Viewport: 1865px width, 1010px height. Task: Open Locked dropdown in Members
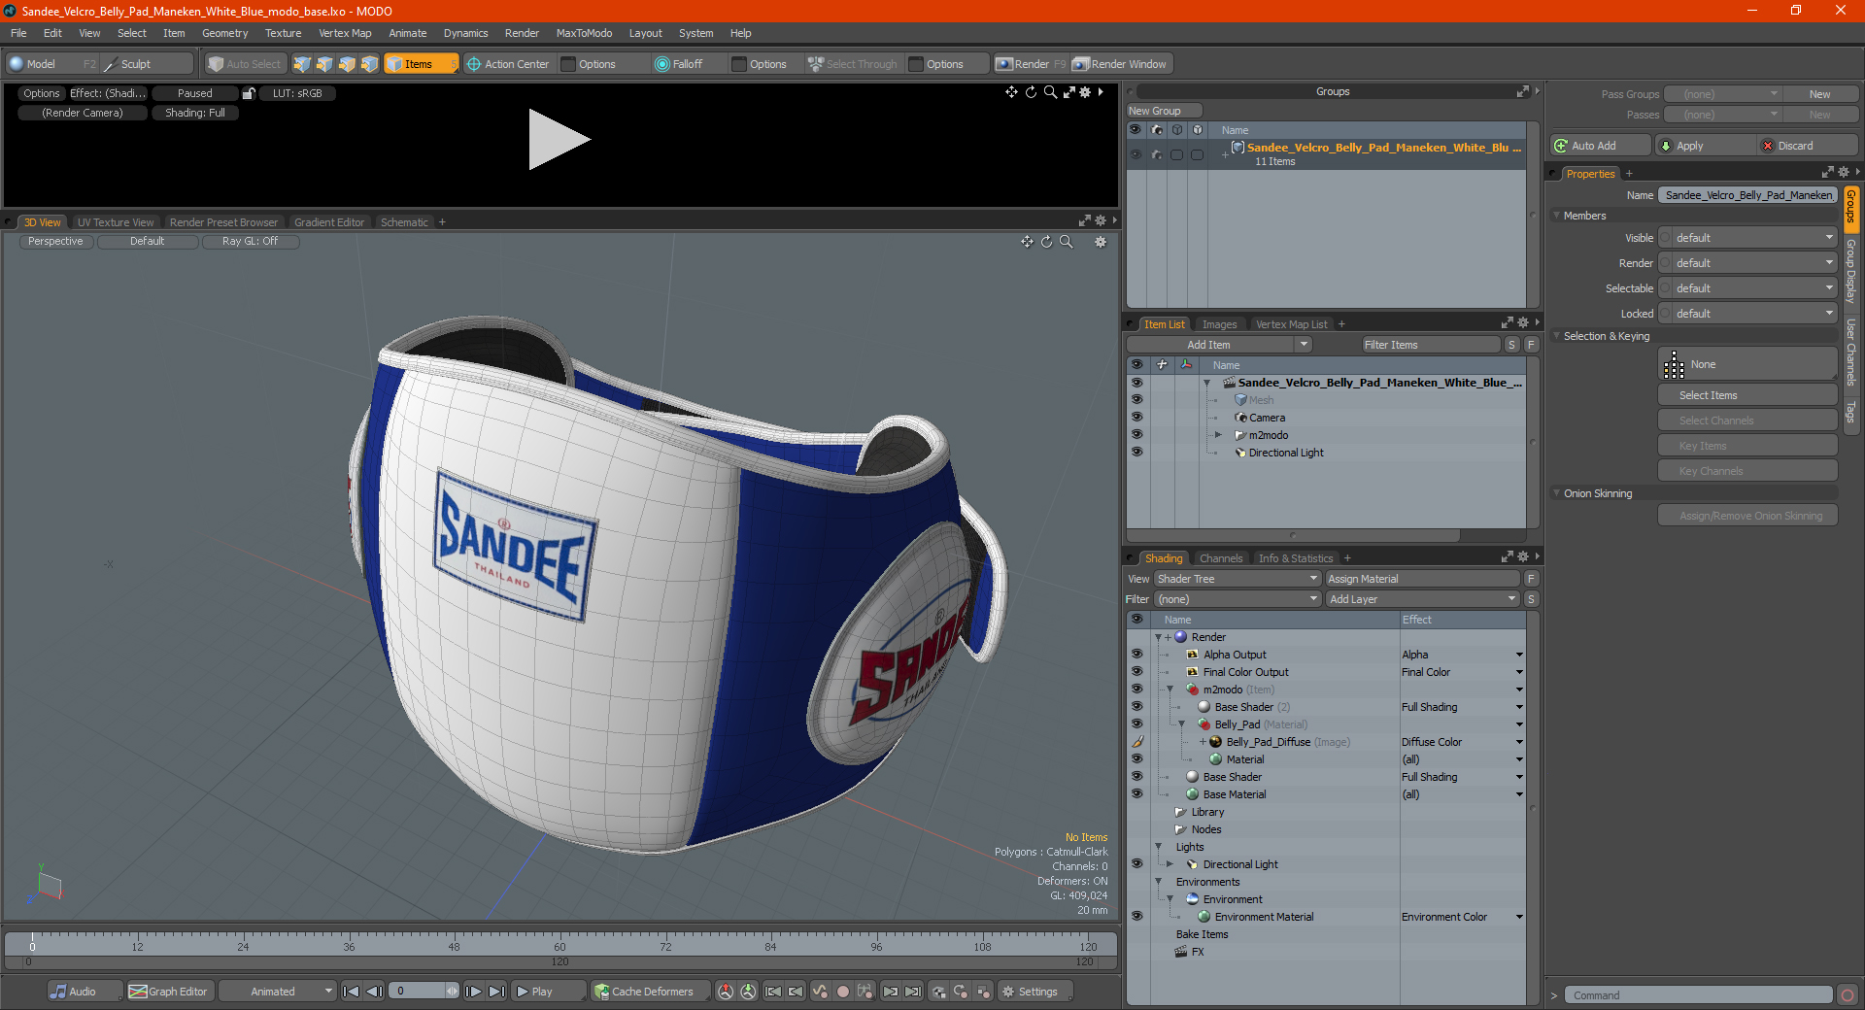click(x=1747, y=314)
